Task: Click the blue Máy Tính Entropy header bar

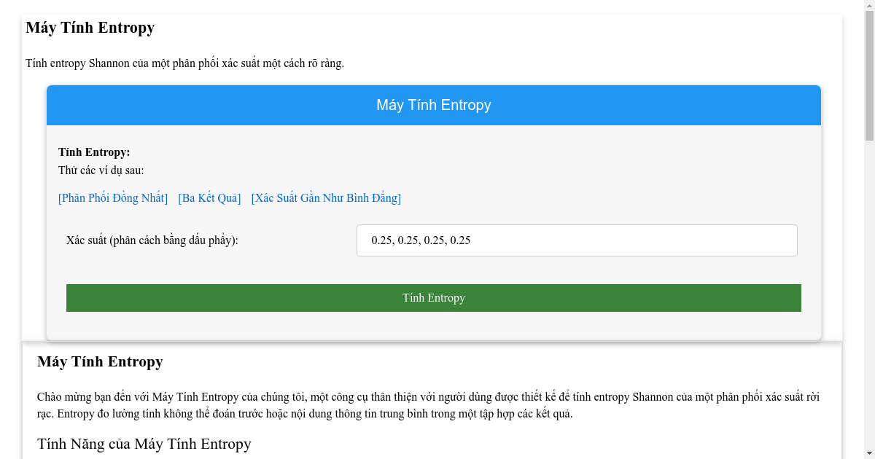Action: (433, 104)
